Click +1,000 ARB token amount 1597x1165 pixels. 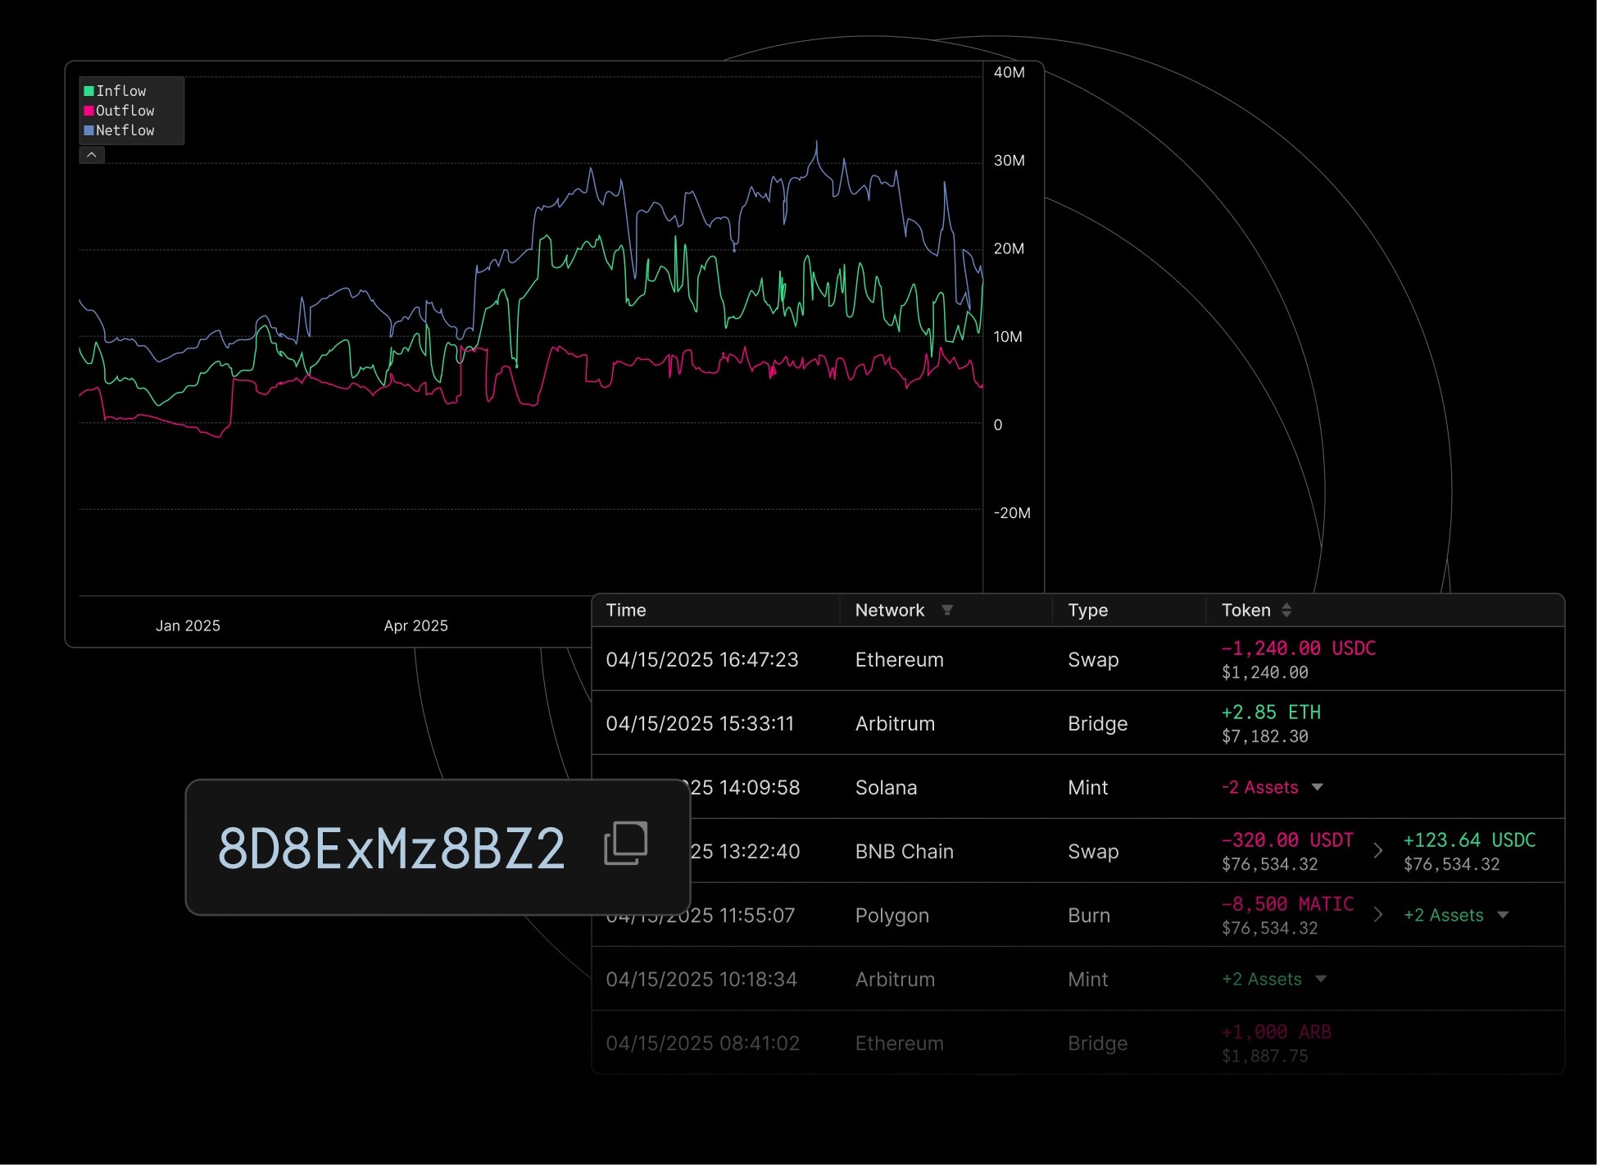1277,1032
